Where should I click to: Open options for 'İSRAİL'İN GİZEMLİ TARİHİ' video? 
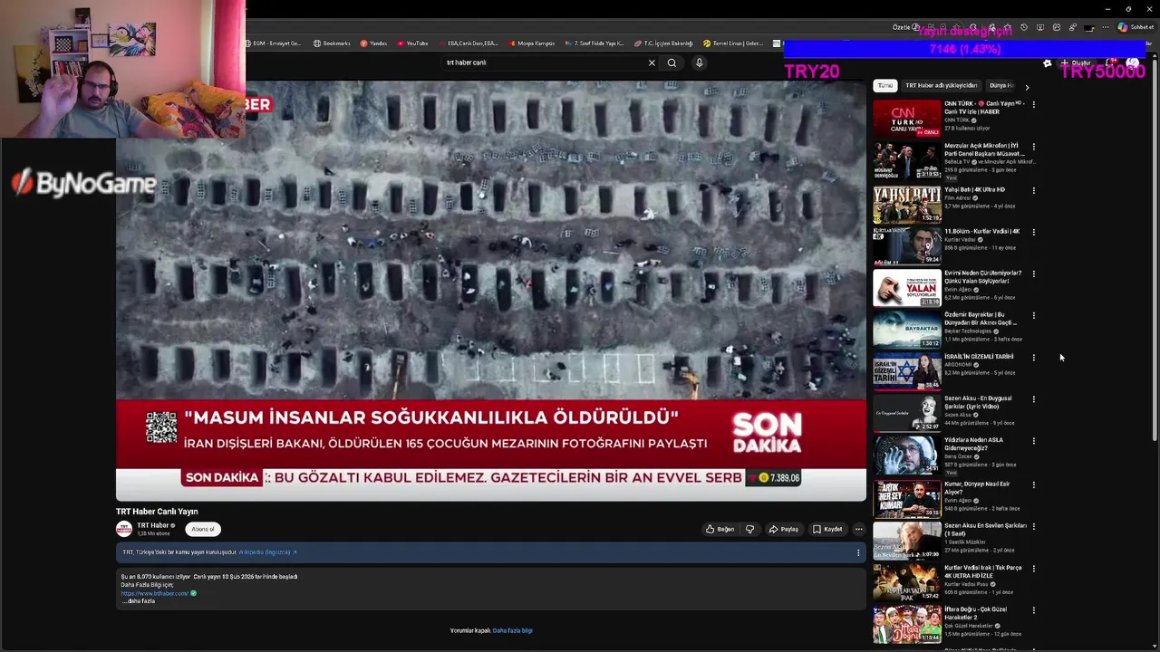[x=1033, y=358]
